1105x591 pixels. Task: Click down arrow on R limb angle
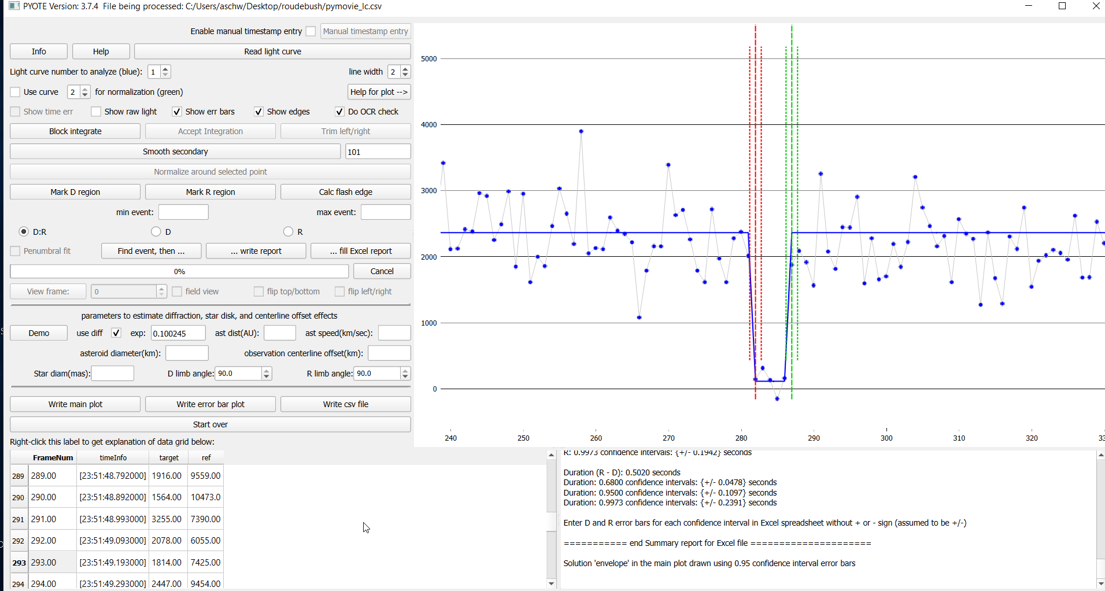click(405, 376)
